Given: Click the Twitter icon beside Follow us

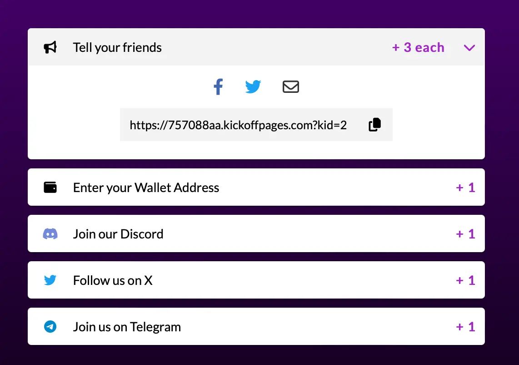Looking at the screenshot, I should pos(50,280).
